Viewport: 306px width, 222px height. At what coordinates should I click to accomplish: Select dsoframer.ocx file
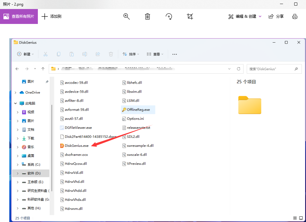[74, 155]
